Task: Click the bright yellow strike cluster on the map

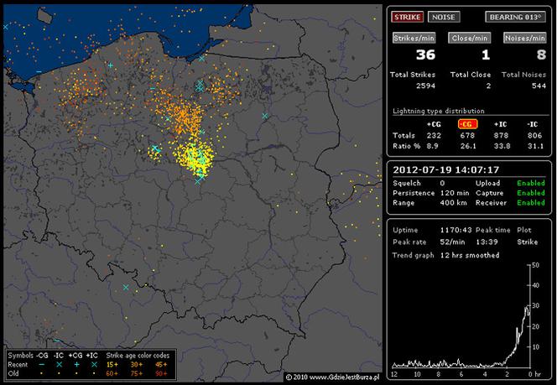Action: pos(195,157)
